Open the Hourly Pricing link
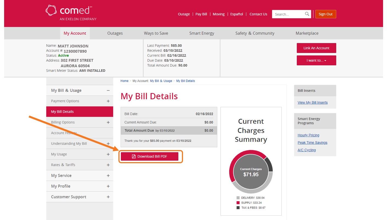Image resolution: width=388 pixels, height=220 pixels. click(308, 135)
